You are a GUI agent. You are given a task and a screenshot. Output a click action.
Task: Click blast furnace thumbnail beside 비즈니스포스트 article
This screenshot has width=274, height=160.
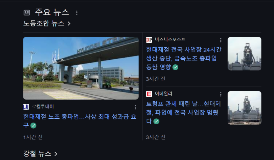tap(245, 54)
